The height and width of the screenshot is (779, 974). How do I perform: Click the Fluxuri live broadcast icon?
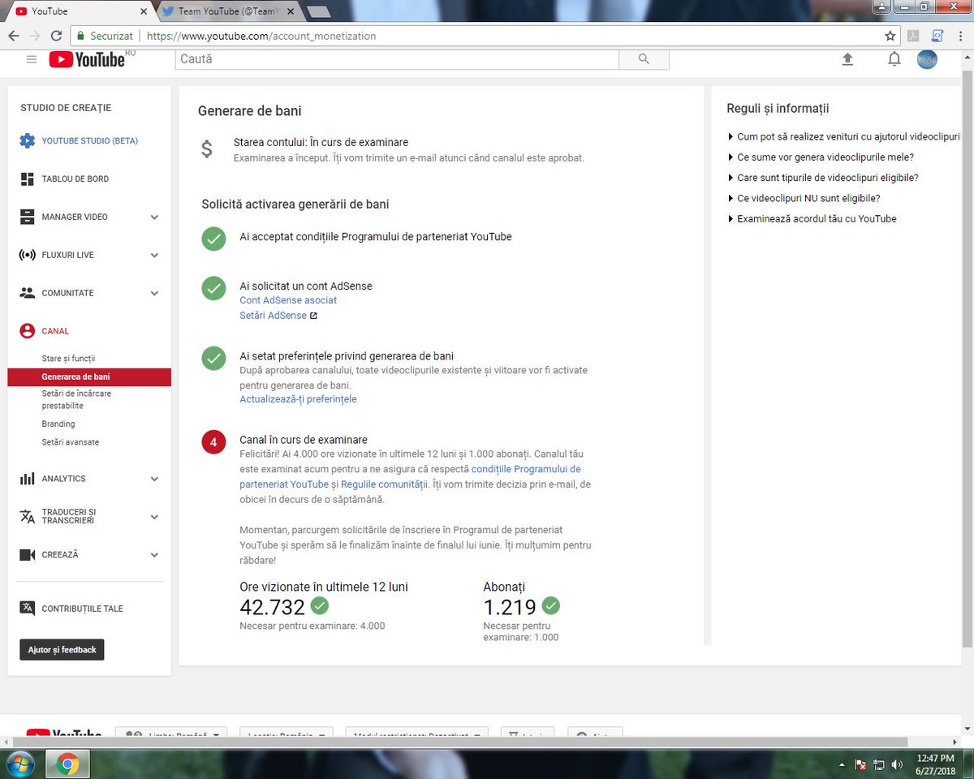point(27,255)
